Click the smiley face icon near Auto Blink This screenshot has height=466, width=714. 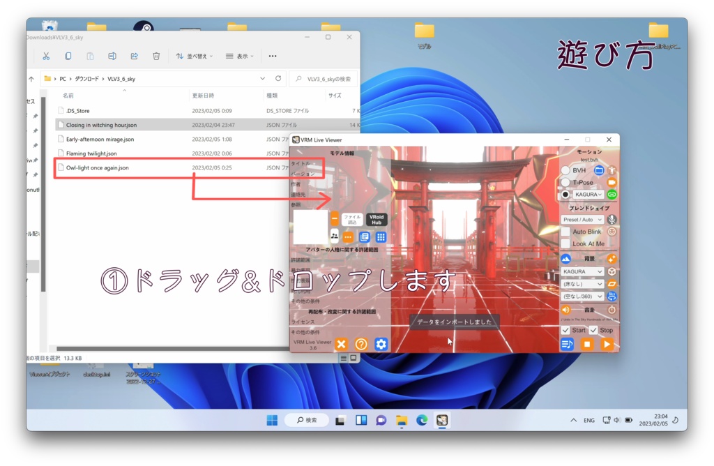[612, 232]
